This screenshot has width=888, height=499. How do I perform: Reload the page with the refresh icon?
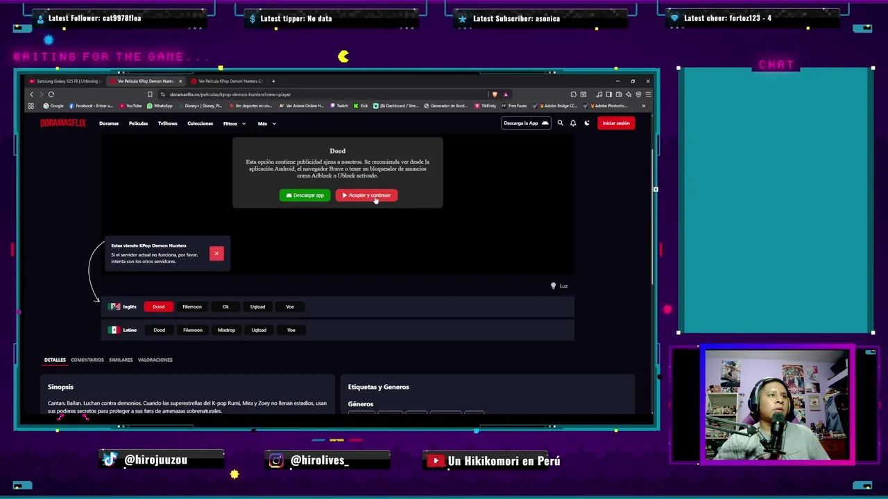tap(51, 94)
